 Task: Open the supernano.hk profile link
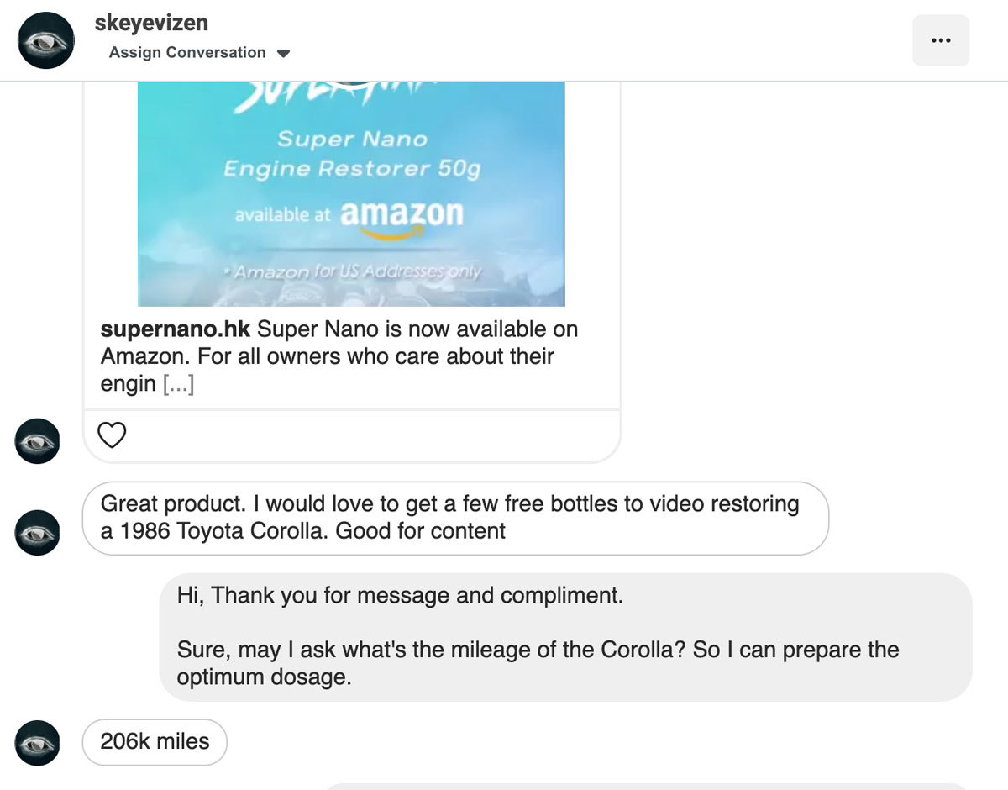[x=175, y=329]
